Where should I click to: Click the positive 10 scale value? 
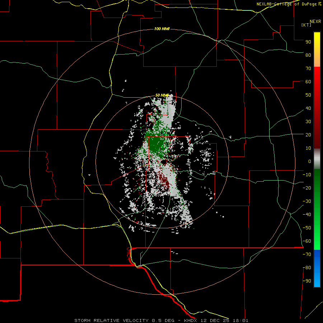click(x=308, y=148)
